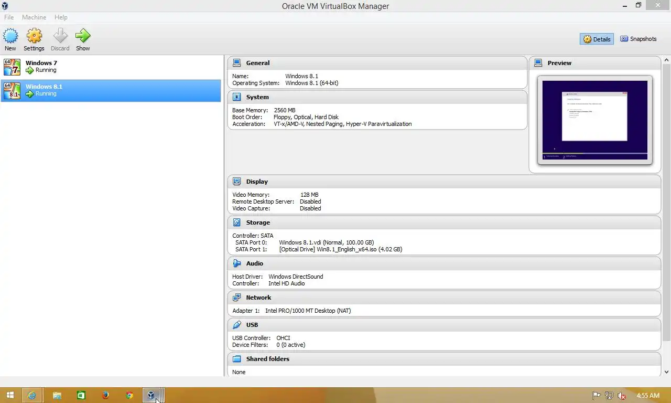Click the Display section monitor icon
Image resolution: width=671 pixels, height=403 pixels.
tap(237, 182)
